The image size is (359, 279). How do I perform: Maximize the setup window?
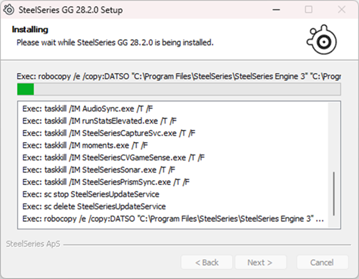(x=308, y=10)
